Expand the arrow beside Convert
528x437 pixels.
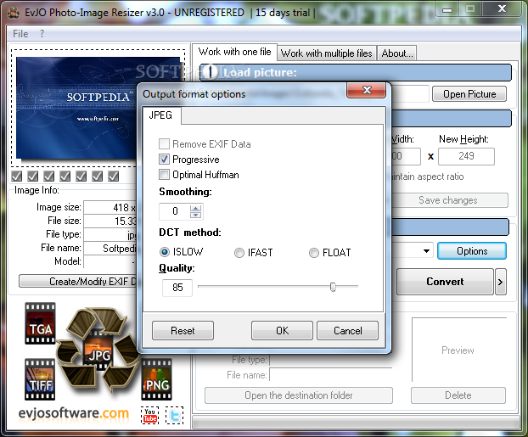tap(500, 282)
